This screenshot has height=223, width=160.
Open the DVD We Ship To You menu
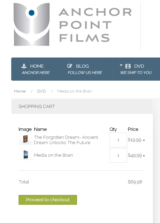click(136, 69)
